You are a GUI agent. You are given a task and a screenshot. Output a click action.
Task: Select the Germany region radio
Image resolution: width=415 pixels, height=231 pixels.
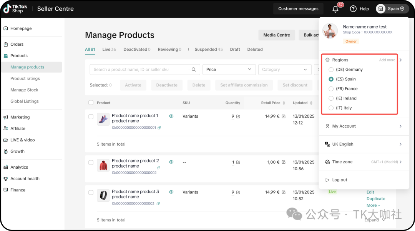coord(331,70)
